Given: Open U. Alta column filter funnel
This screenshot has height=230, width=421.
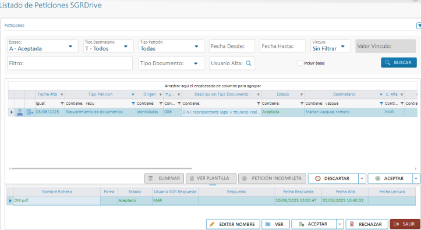Looking at the screenshot, I should [x=402, y=94].
